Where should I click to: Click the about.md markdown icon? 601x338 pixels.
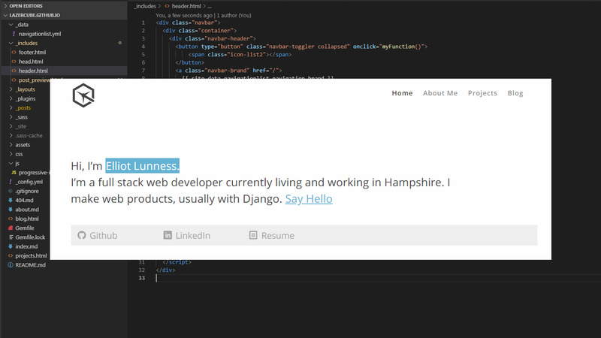coord(11,210)
